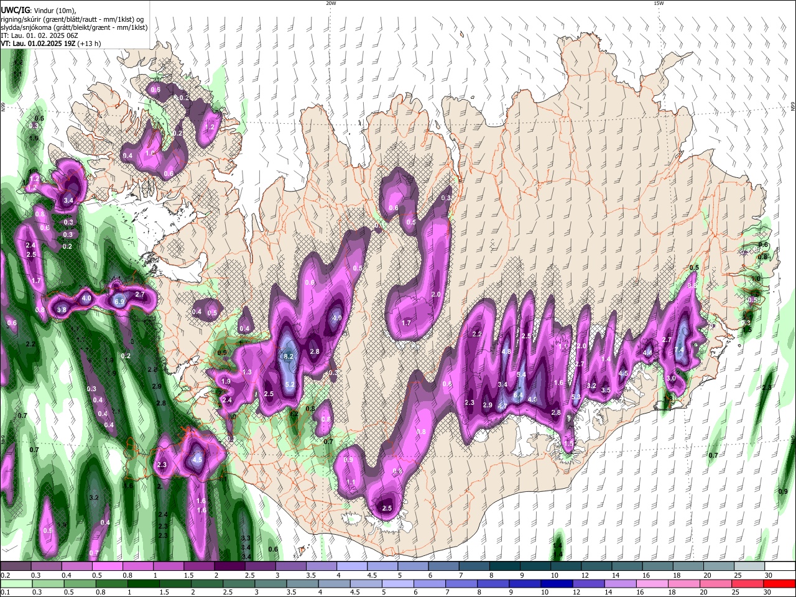Select the 3.0 value under 7.4

[671, 378]
